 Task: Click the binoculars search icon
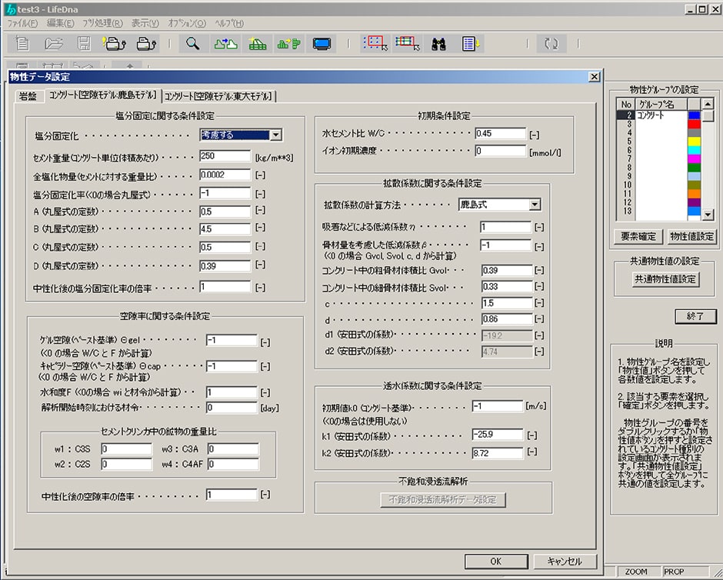tap(438, 44)
